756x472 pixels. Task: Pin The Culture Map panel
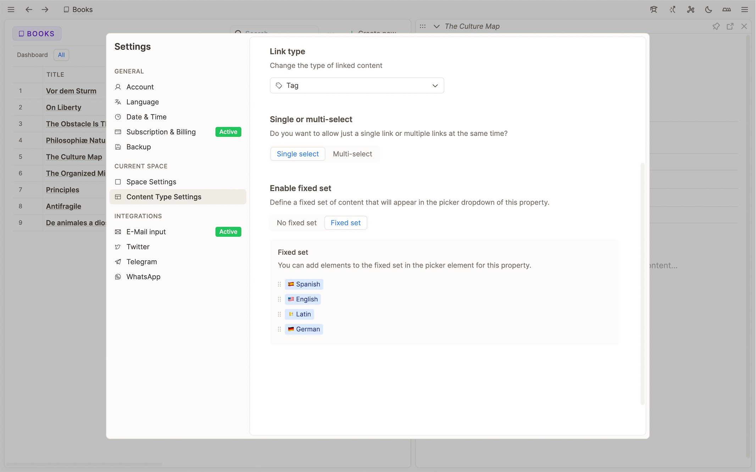point(716,26)
